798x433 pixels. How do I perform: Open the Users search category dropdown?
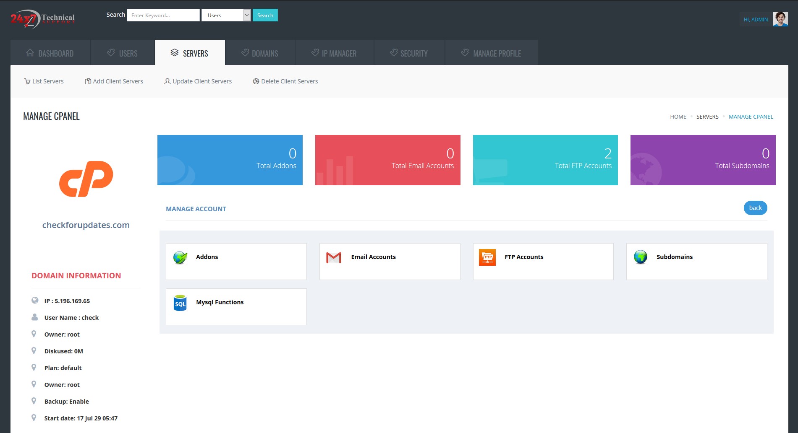[x=226, y=16]
